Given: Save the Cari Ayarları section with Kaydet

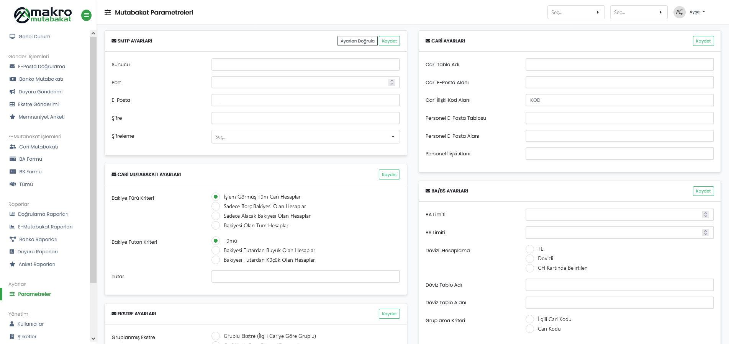Looking at the screenshot, I should click(703, 41).
